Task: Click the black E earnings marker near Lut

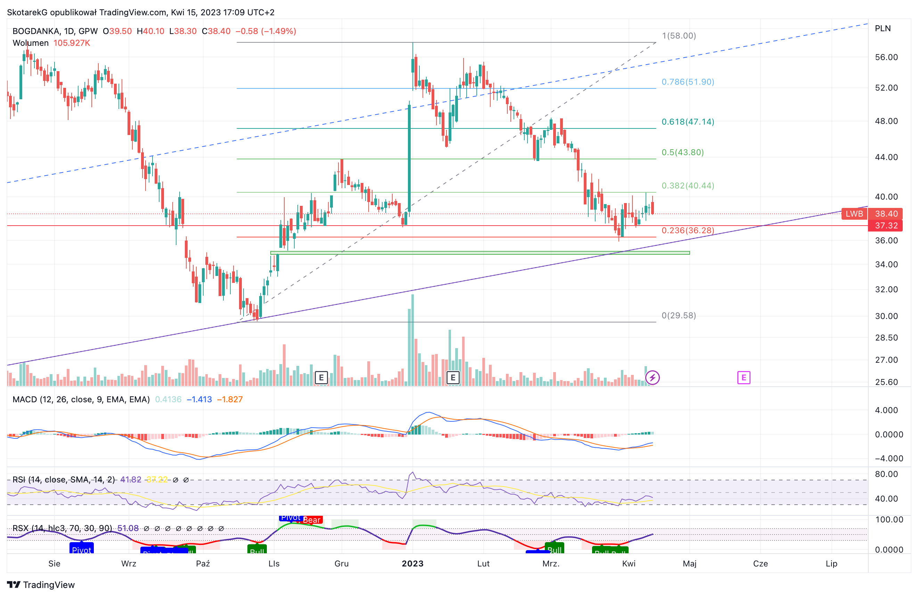Action: 453,378
